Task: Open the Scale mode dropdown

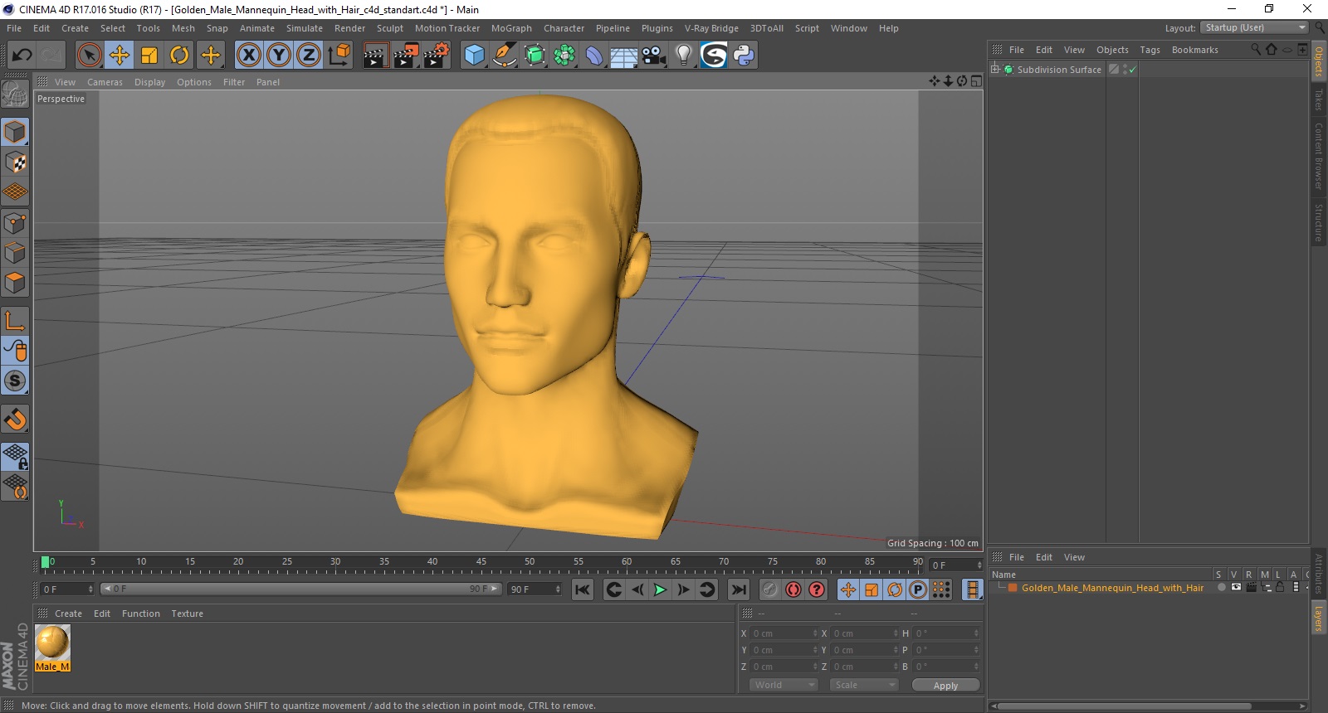Action: click(864, 685)
